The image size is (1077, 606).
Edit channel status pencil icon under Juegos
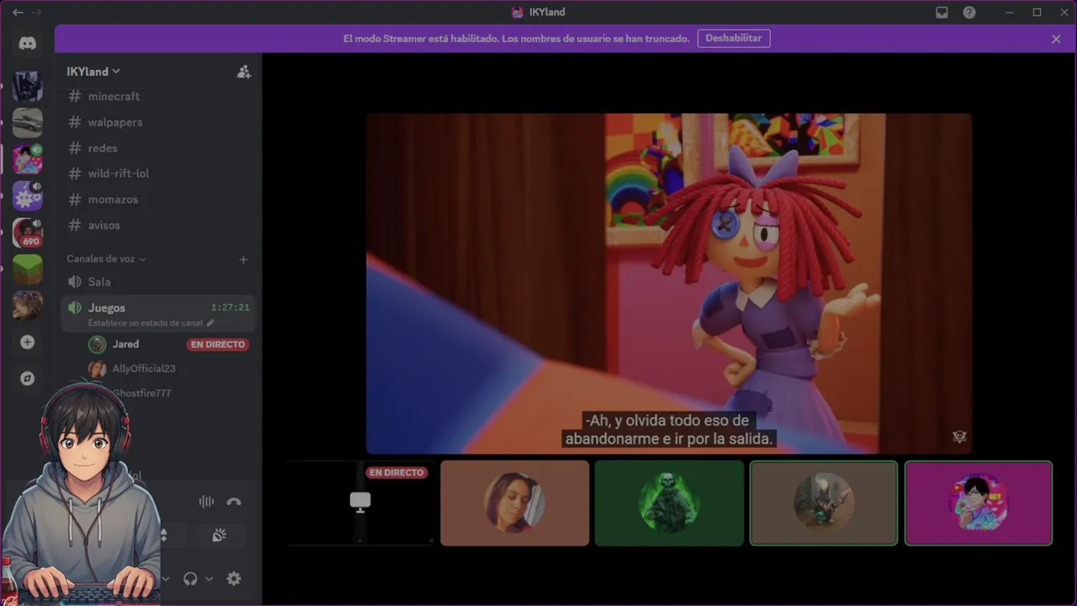point(210,323)
